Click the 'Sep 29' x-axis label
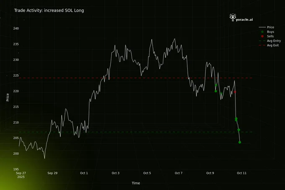This screenshot has width=285, height=190. point(52,173)
